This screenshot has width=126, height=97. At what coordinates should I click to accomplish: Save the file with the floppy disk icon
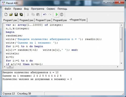pos(16,15)
